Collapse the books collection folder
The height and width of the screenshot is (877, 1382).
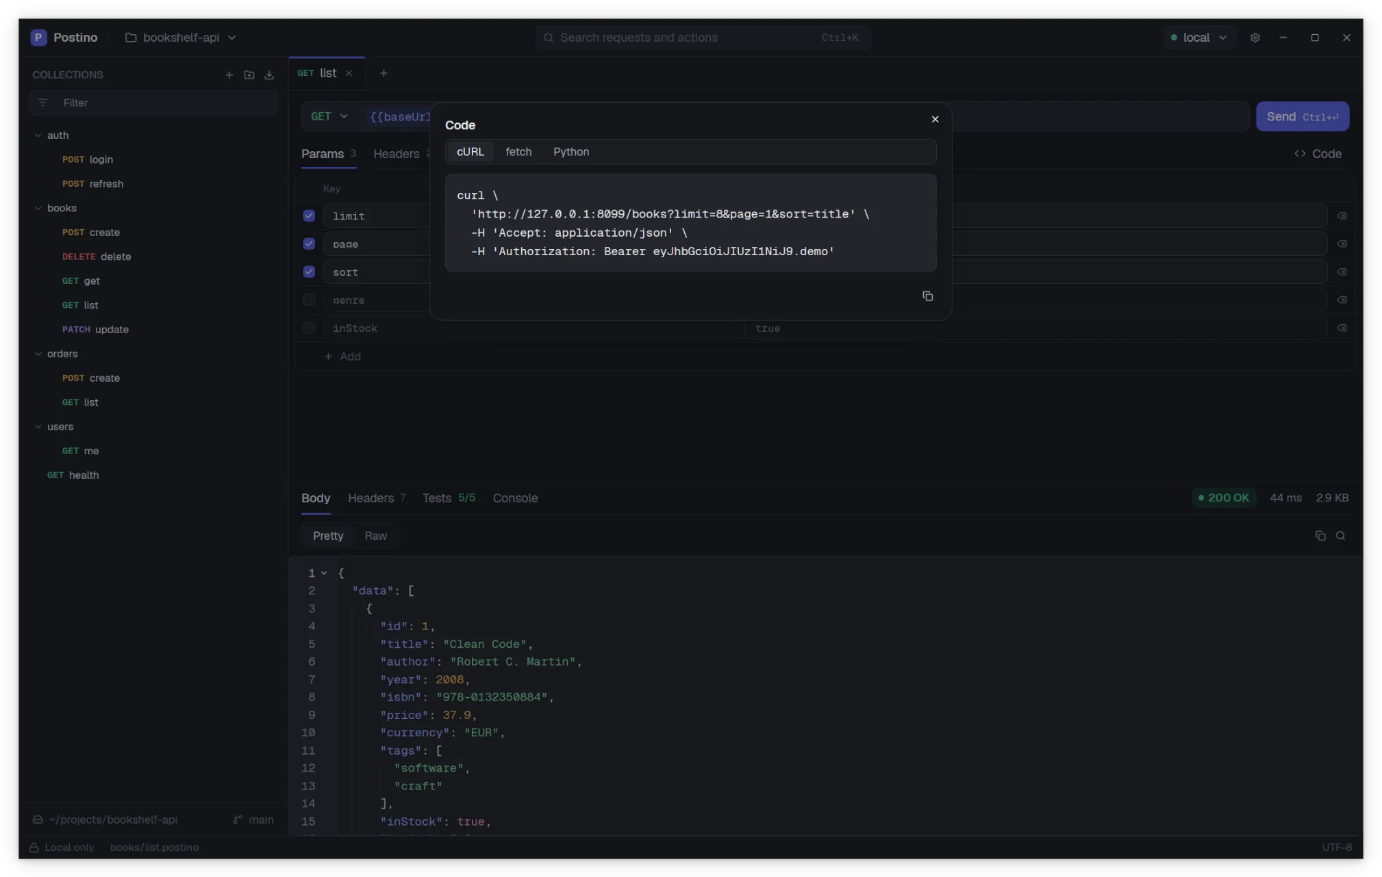[38, 208]
